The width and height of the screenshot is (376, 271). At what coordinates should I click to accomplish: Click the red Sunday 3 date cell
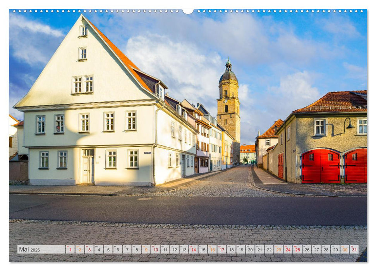coord(89,250)
